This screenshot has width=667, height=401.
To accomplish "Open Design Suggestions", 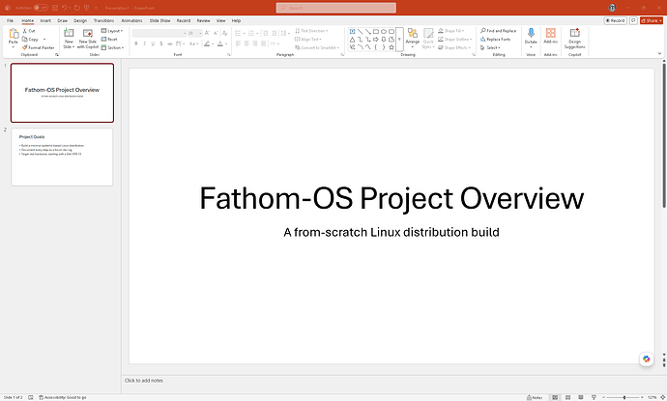I will [x=575, y=39].
